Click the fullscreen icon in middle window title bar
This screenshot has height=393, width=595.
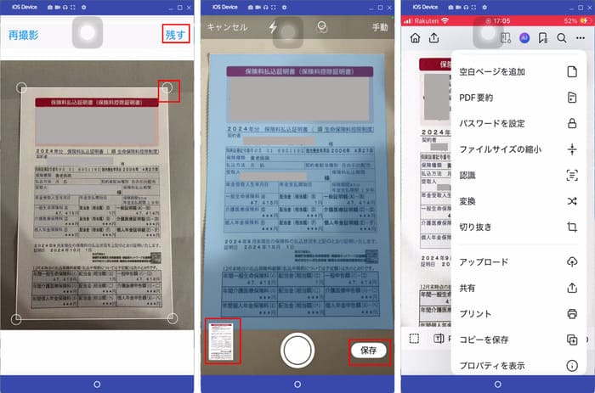(273, 7)
